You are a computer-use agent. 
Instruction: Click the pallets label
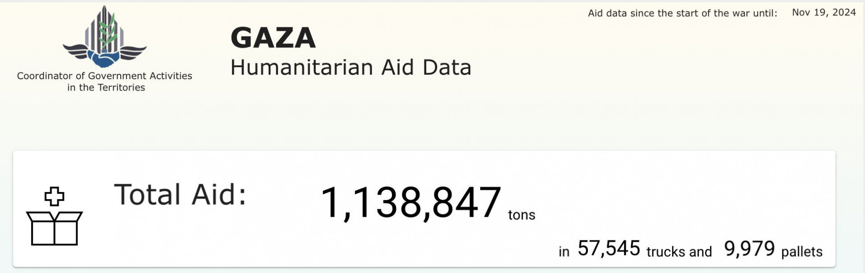(x=801, y=252)
